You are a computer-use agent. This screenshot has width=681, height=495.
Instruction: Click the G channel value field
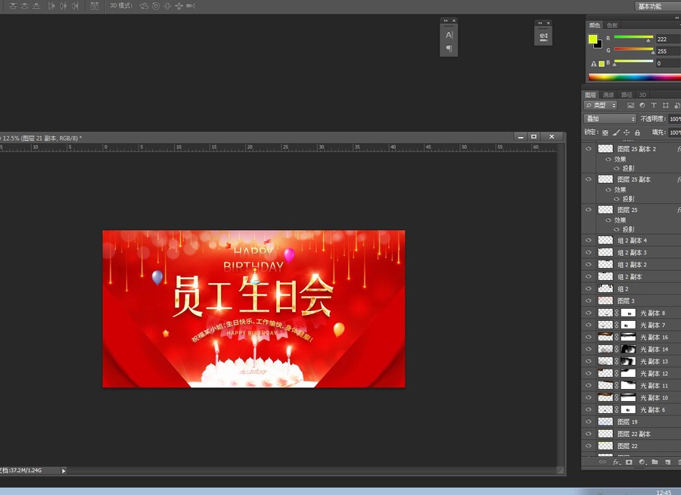click(668, 51)
